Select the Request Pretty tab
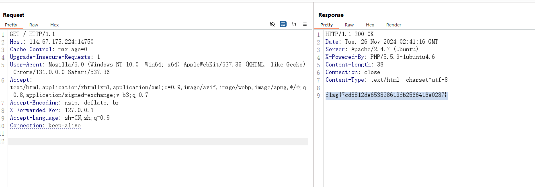This screenshot has width=535, height=187. coord(11,25)
